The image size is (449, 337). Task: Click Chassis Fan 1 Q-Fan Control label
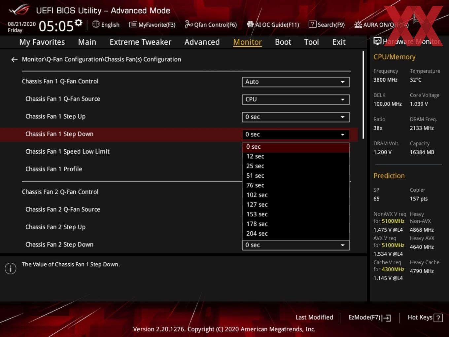click(60, 81)
